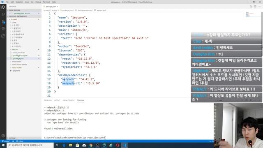Click line number 16 in gutter
This screenshot has width=263, height=148.
(x=49, y=75)
